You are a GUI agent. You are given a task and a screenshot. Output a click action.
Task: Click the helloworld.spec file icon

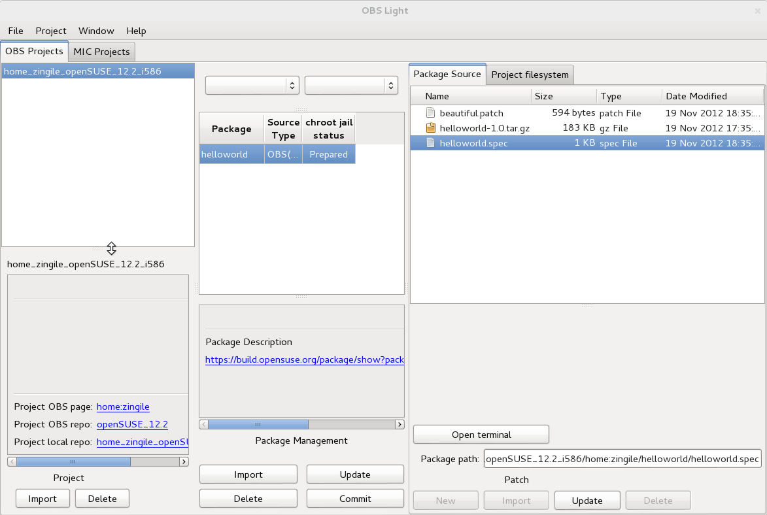(430, 143)
